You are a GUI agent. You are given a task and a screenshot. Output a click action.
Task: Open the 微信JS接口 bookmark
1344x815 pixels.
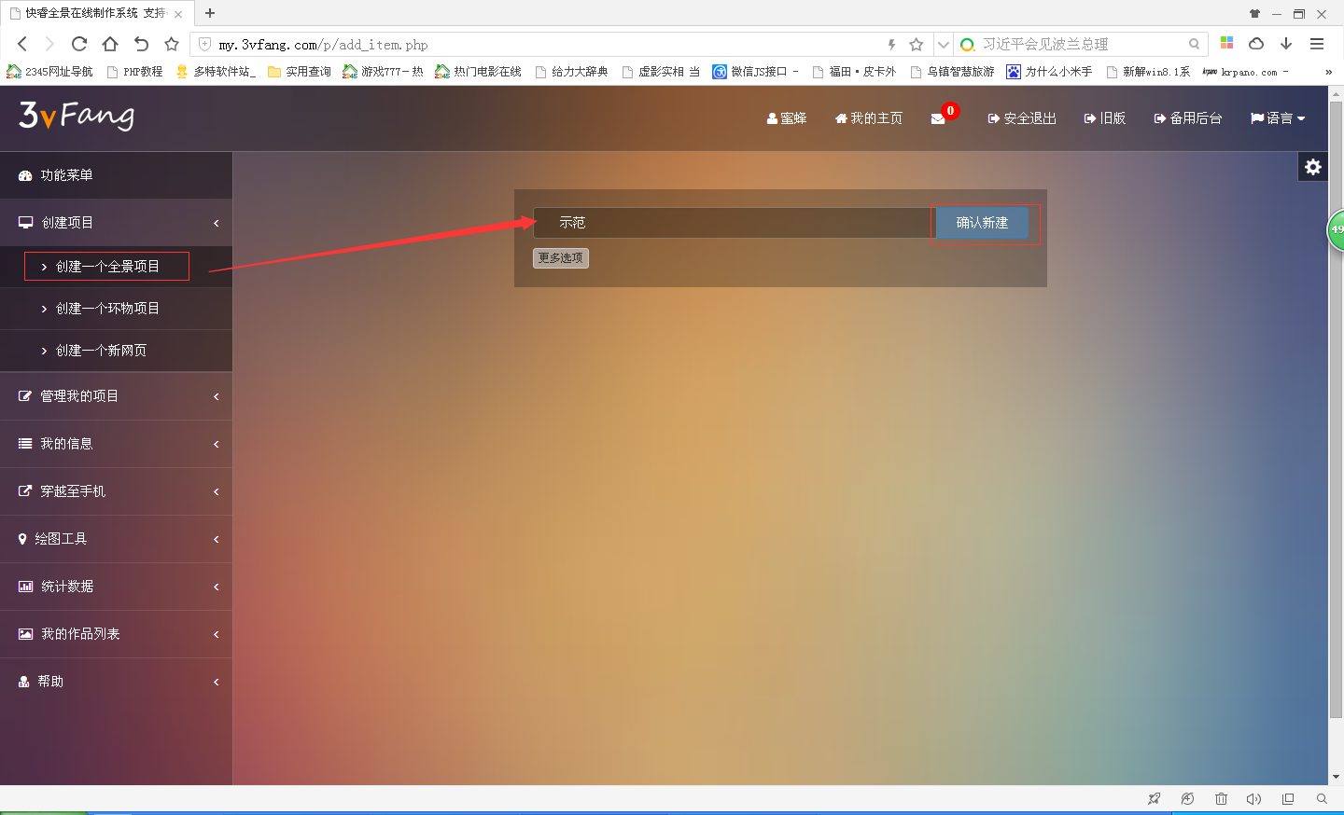point(755,72)
